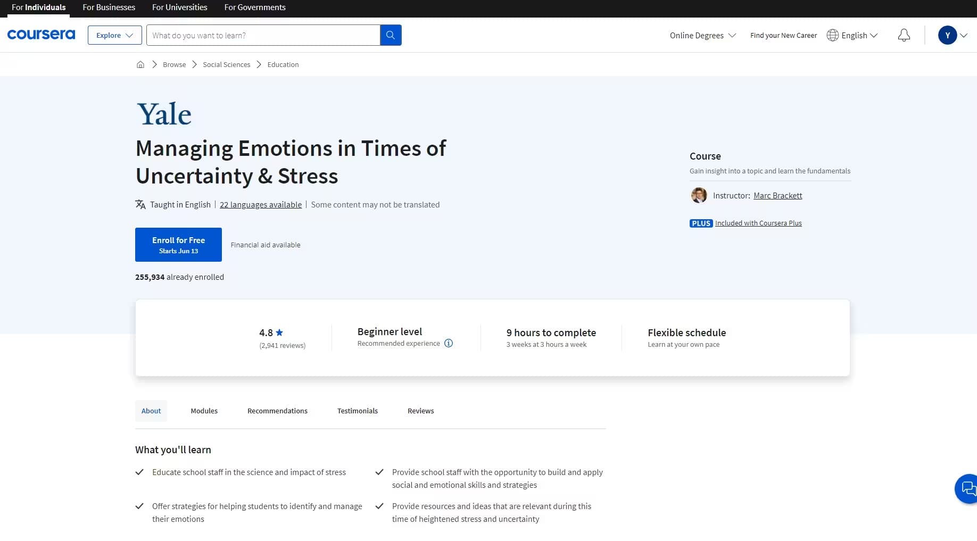Open the user profile avatar Y

point(947,35)
